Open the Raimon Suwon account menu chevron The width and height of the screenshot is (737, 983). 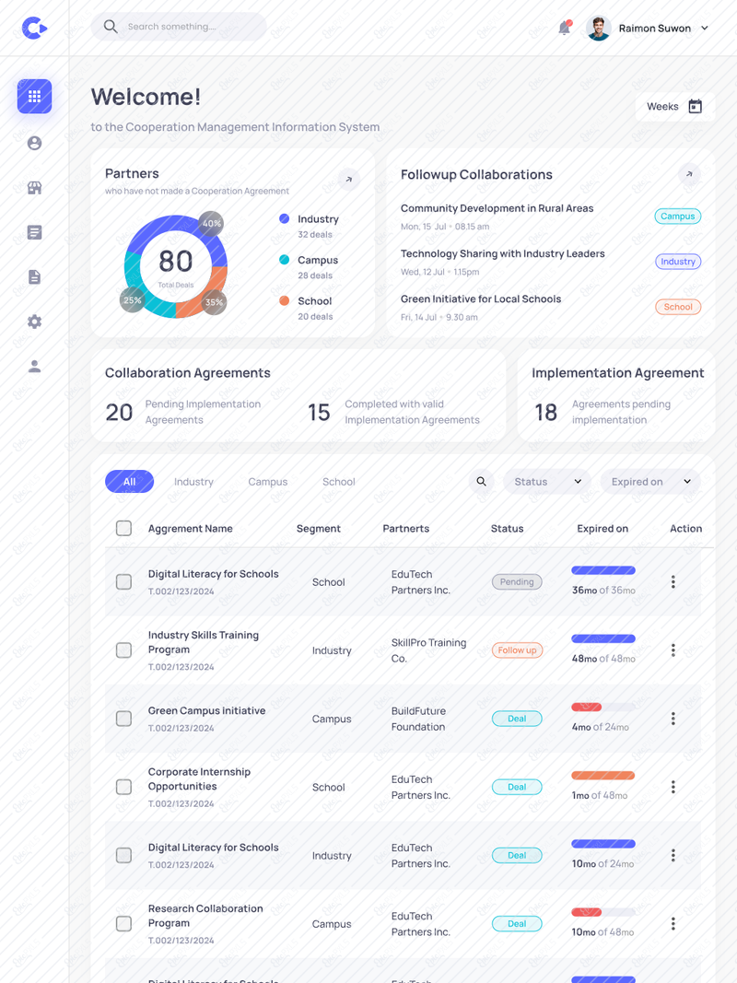(705, 29)
